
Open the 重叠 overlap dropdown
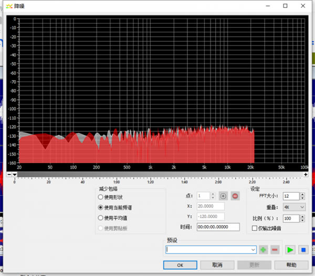pyautogui.click(x=294, y=207)
